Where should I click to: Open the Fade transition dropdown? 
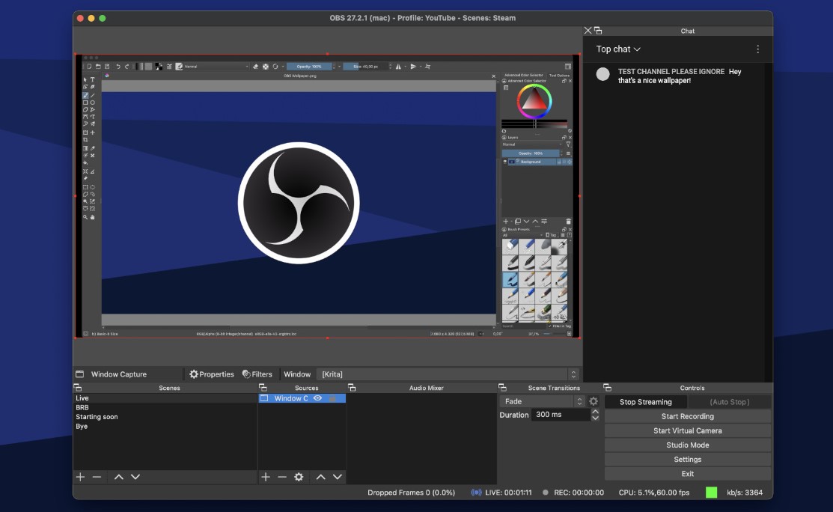pos(539,401)
